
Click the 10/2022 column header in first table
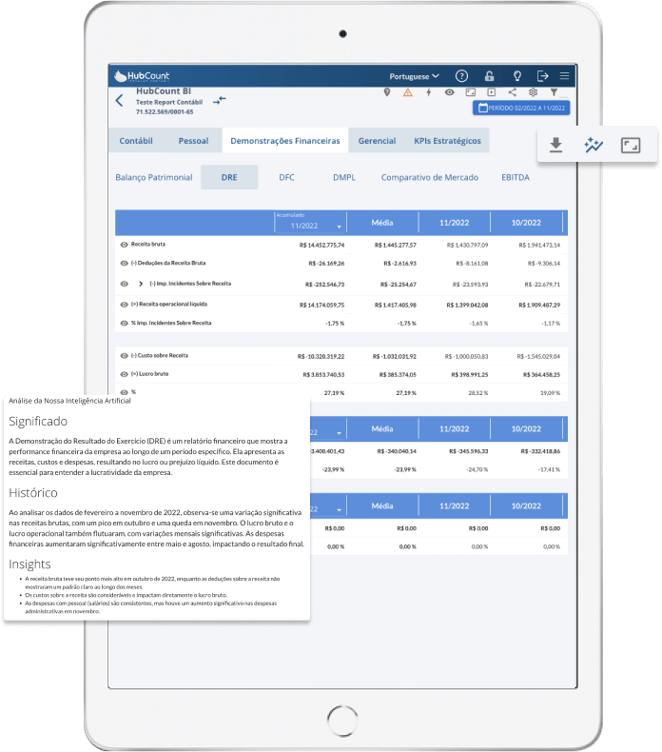point(526,223)
